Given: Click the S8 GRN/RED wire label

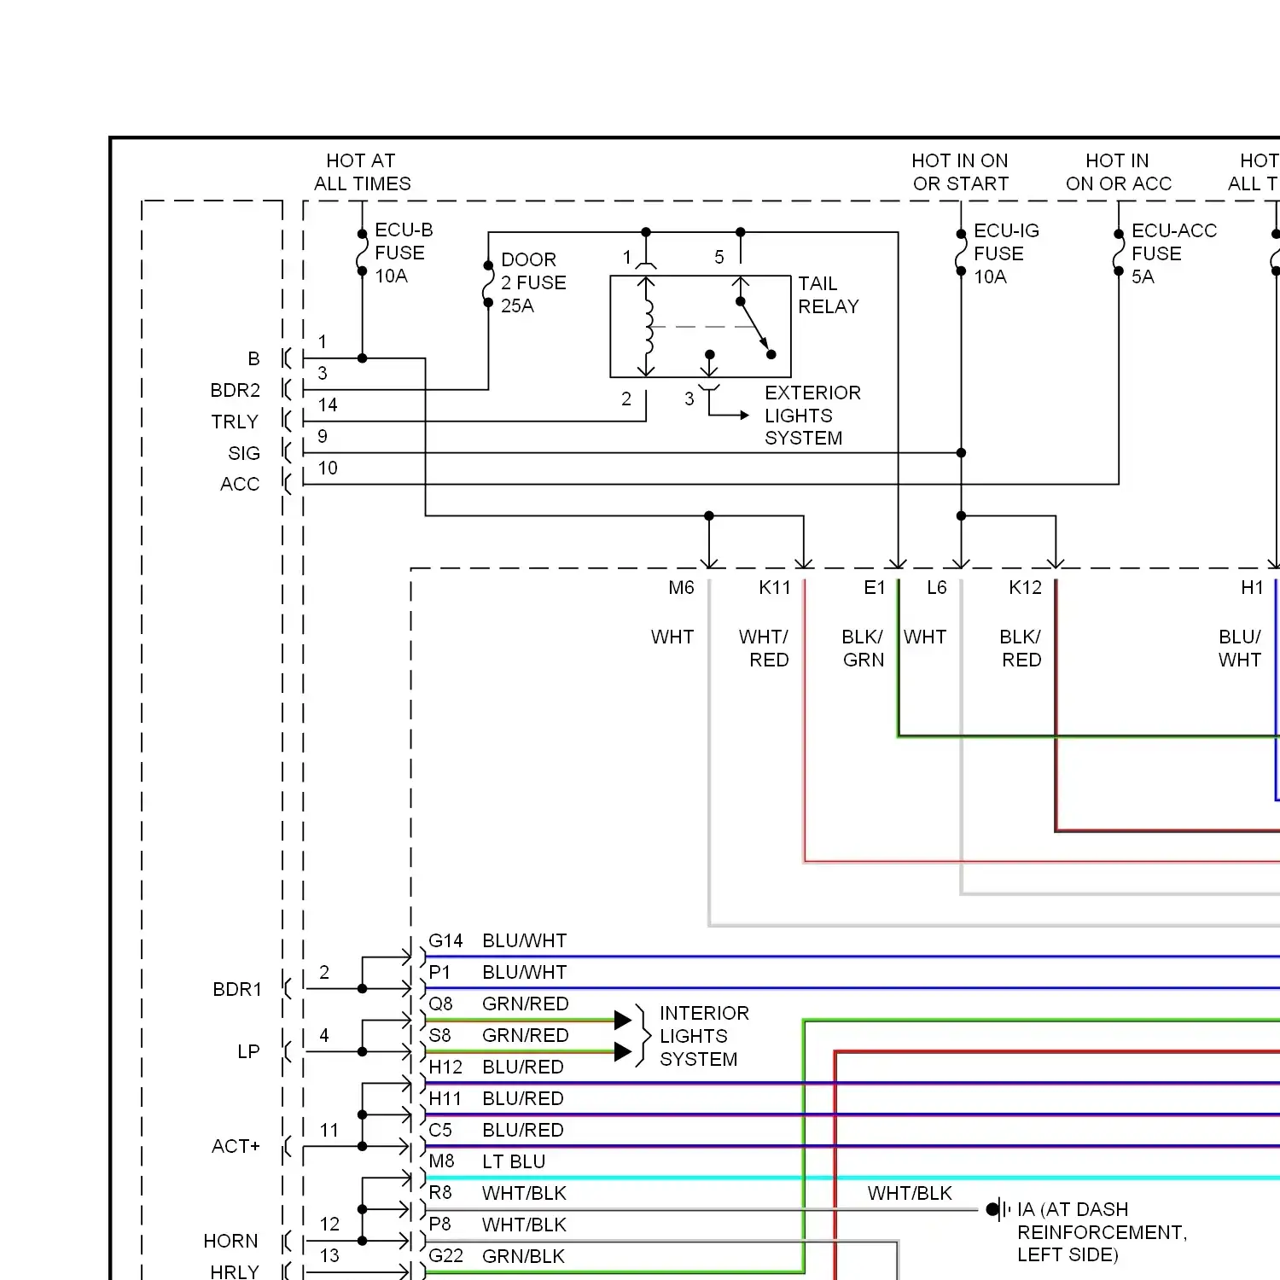Looking at the screenshot, I should click(x=498, y=1035).
